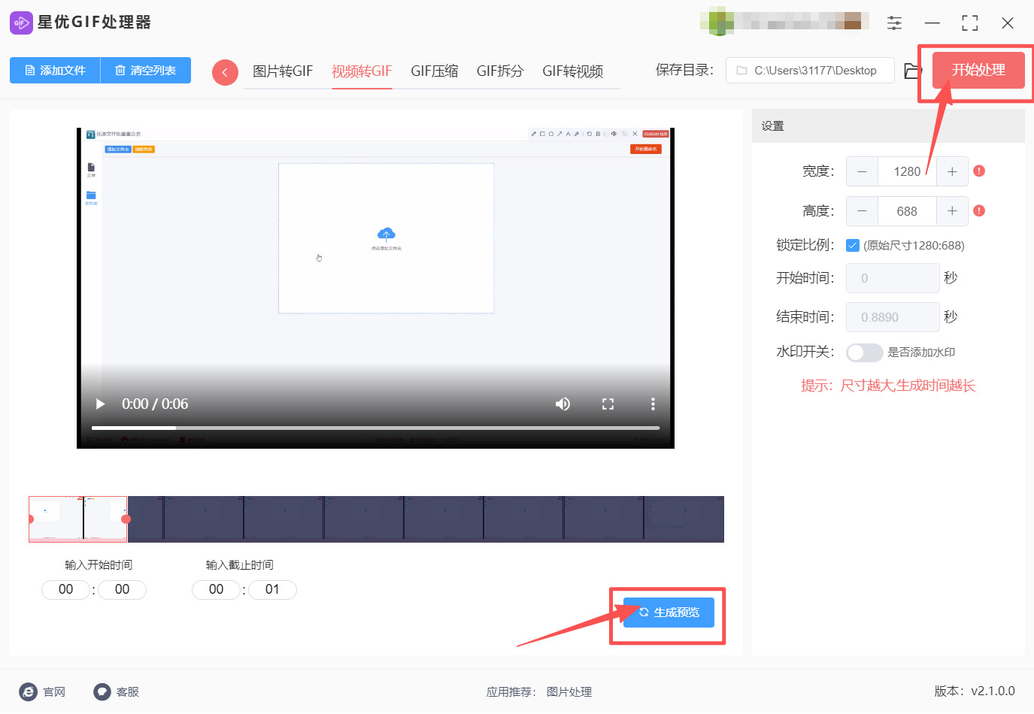The width and height of the screenshot is (1034, 714).
Task: Open the GIF拆分 tab
Action: pyautogui.click(x=499, y=71)
